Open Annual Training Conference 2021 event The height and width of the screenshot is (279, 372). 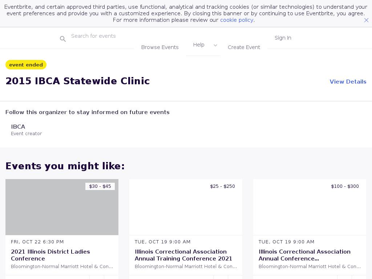coord(183,255)
